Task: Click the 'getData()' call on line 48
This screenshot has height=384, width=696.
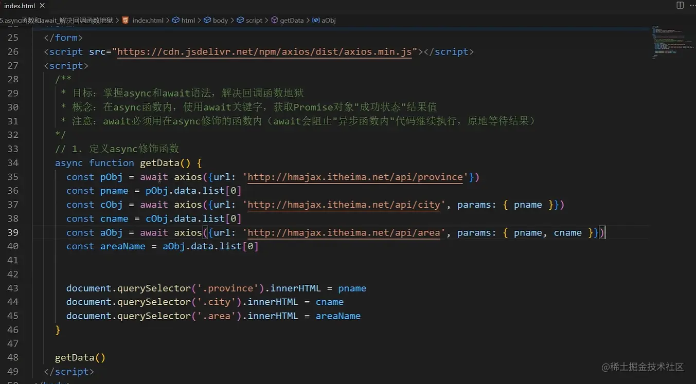Action: click(80, 357)
